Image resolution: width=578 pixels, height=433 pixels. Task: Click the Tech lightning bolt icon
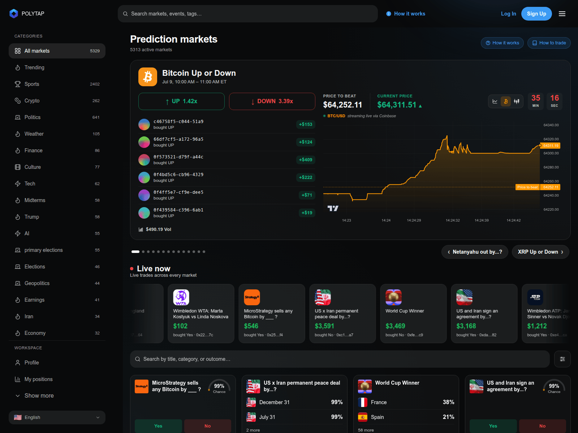point(18,184)
